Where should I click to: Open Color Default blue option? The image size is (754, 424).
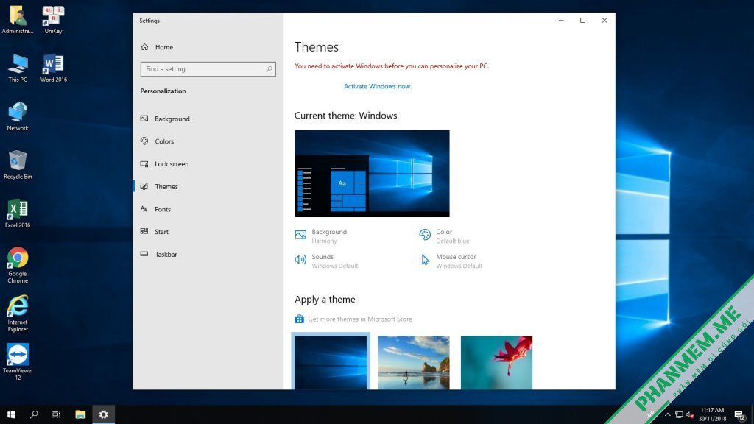point(444,236)
